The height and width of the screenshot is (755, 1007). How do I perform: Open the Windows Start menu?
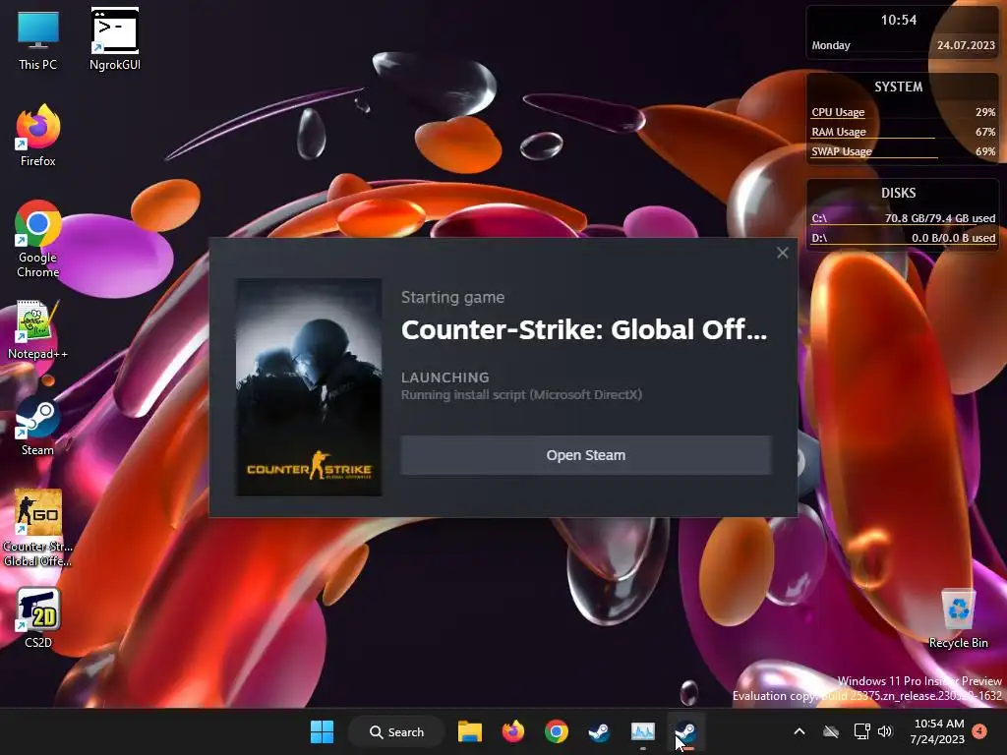click(x=322, y=731)
